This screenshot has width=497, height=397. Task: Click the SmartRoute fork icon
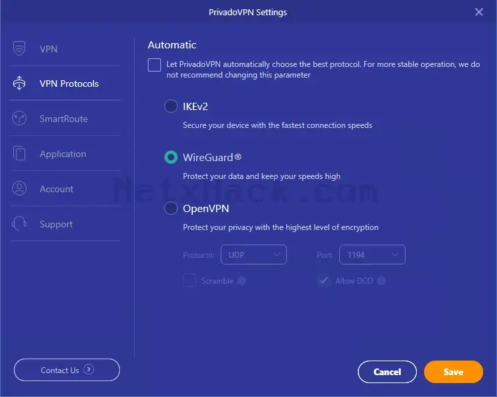[x=19, y=118]
